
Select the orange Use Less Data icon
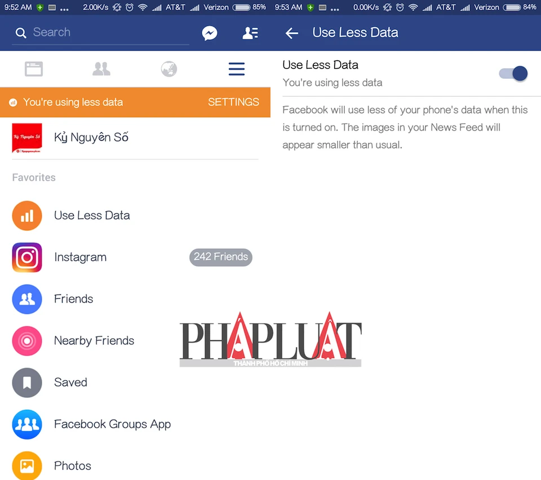point(27,216)
